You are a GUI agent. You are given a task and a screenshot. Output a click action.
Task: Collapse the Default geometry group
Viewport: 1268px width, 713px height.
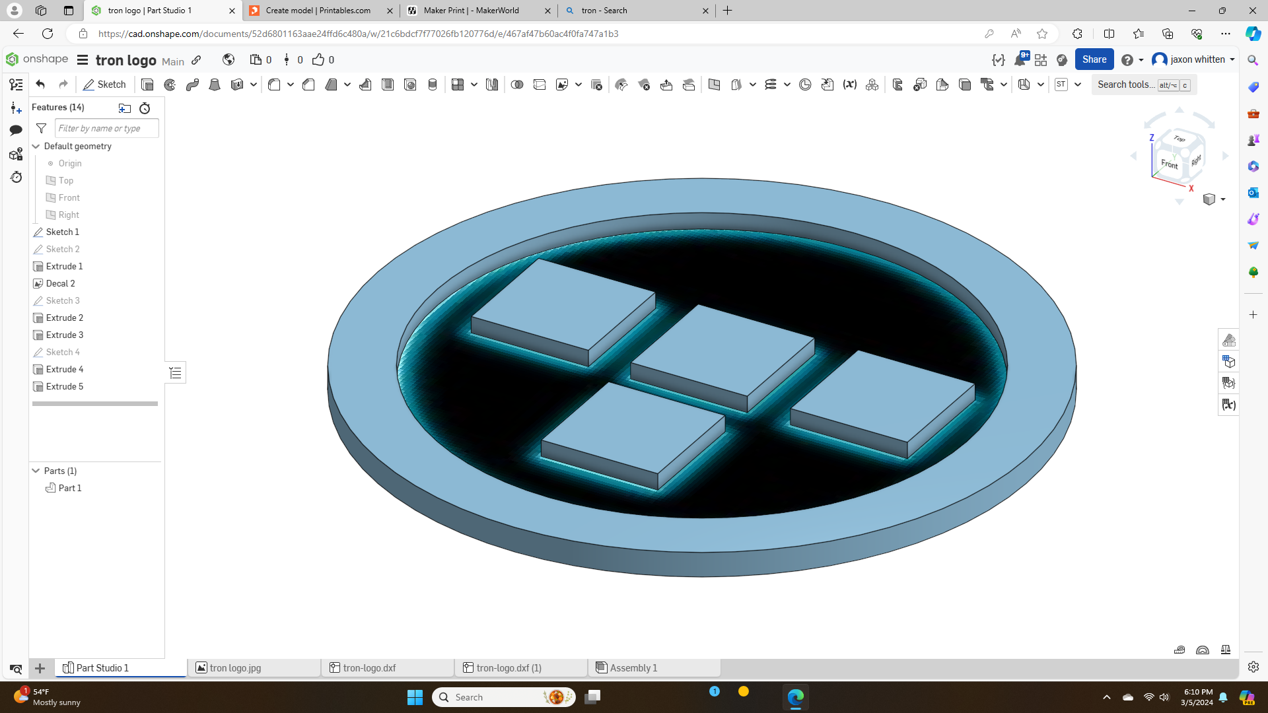tap(36, 147)
